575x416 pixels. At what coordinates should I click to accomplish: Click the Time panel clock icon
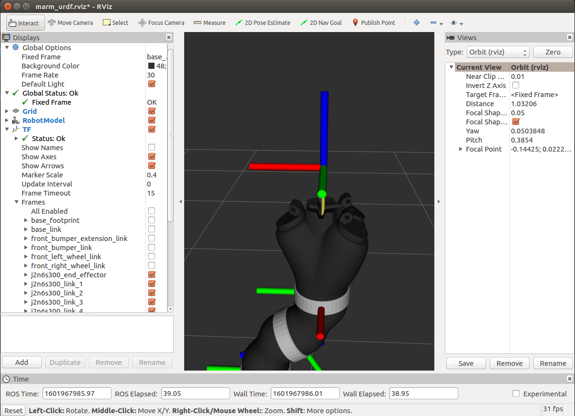pos(6,379)
